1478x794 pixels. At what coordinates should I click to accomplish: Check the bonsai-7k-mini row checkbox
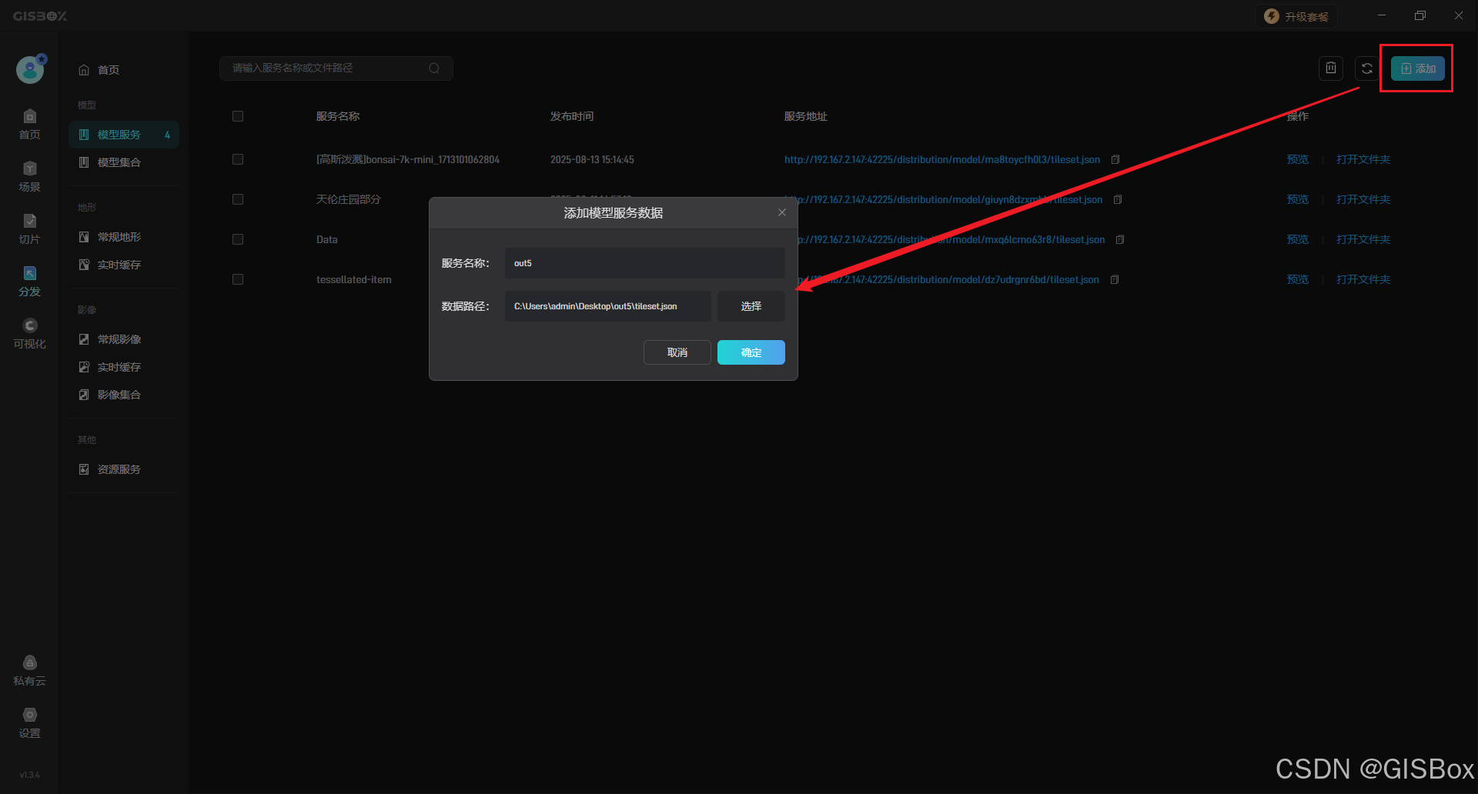238,159
